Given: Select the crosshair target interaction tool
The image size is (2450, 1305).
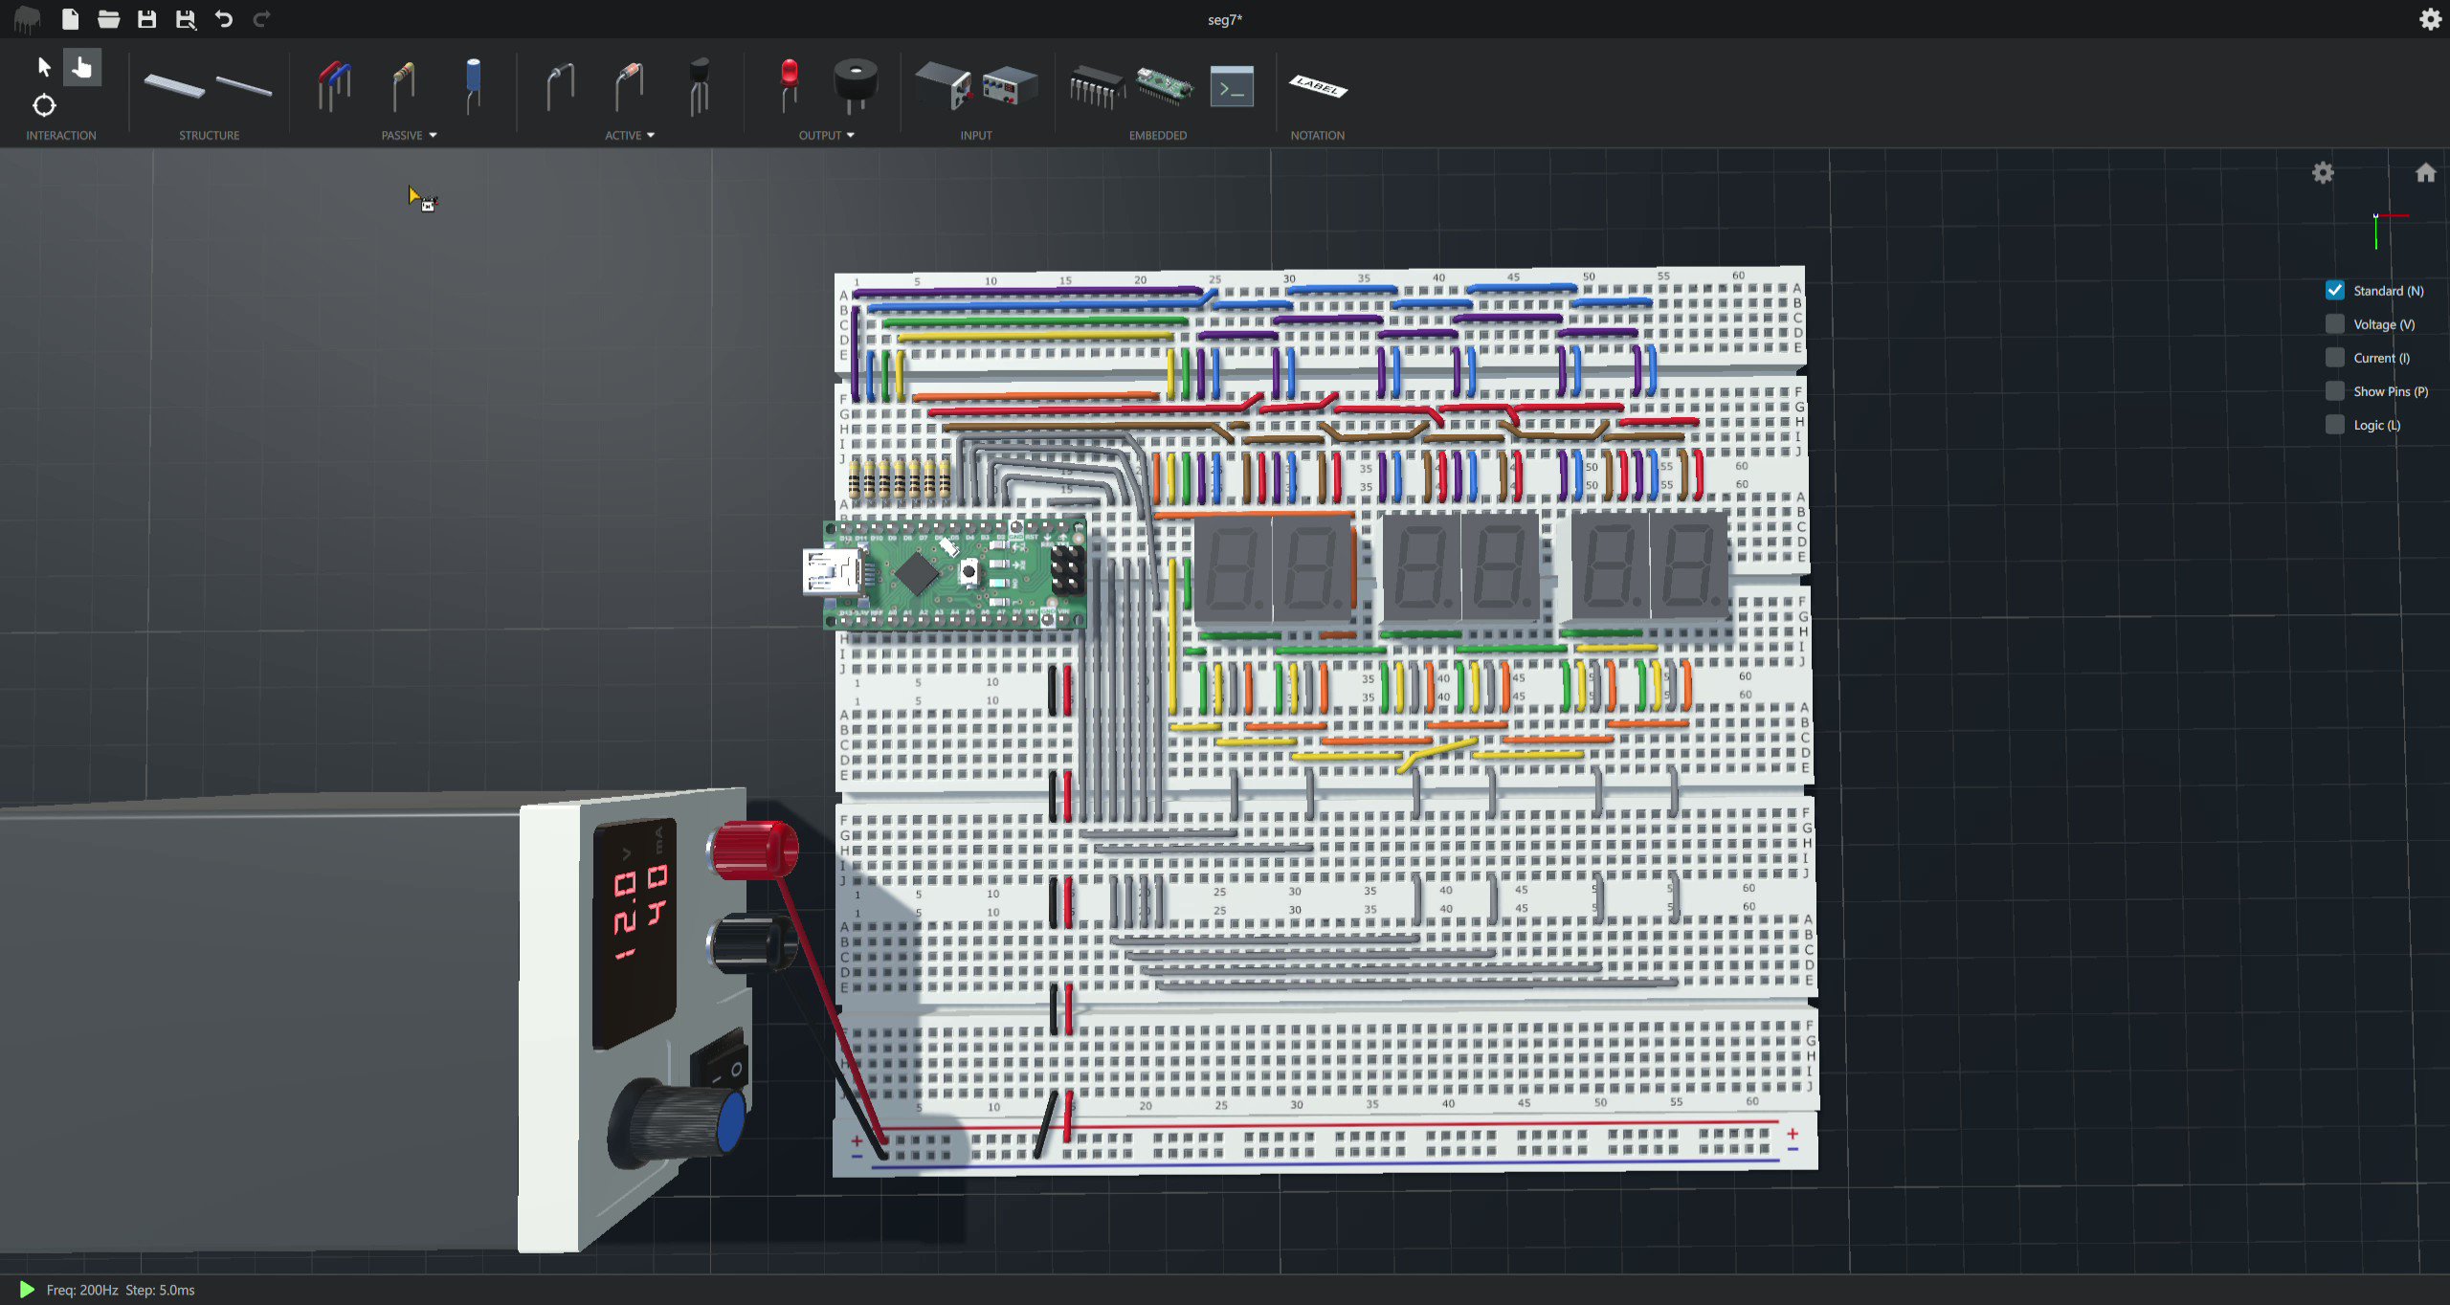Looking at the screenshot, I should (44, 105).
